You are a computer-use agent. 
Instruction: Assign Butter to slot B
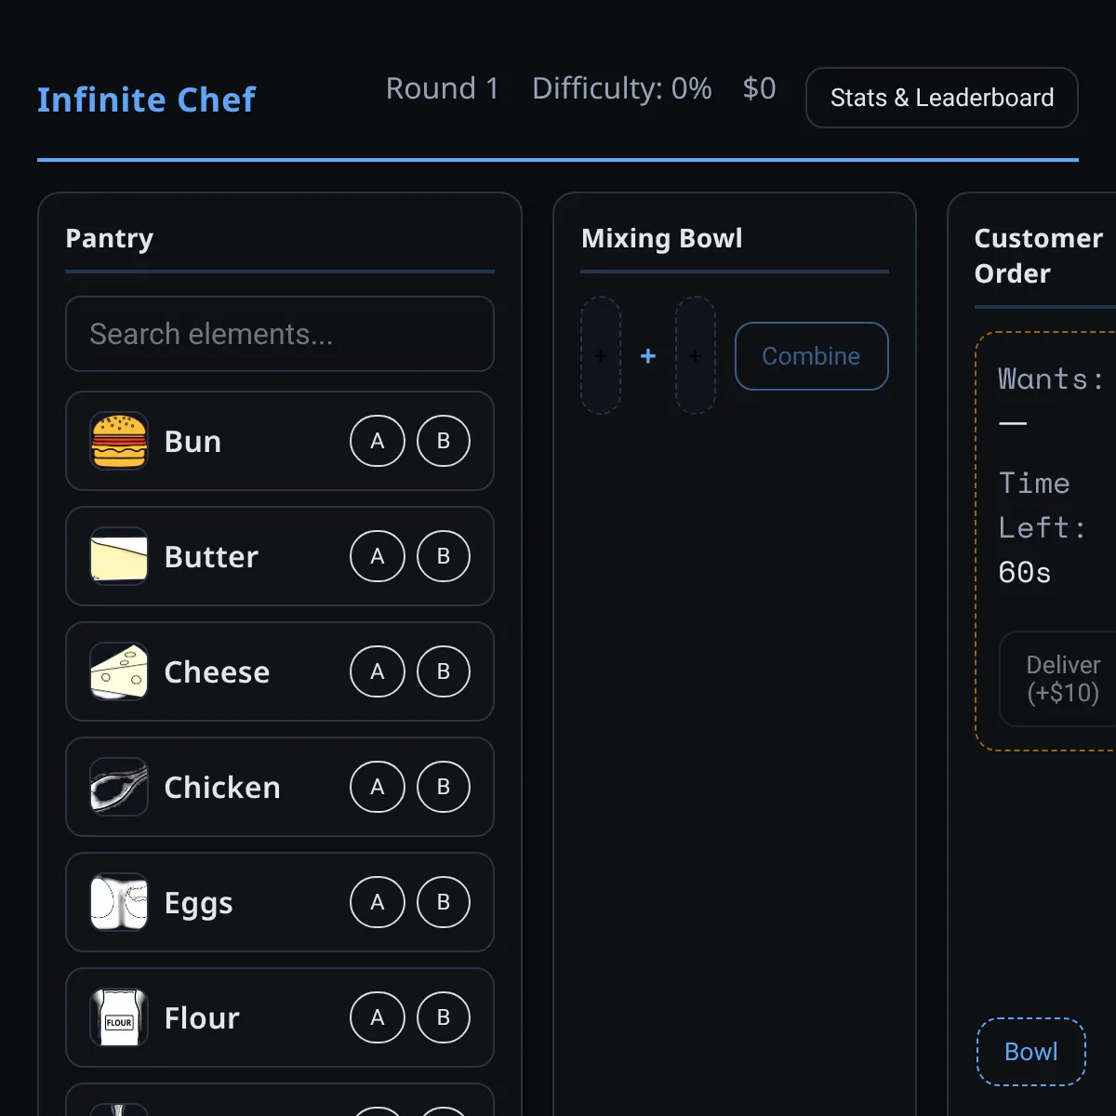[x=444, y=556]
